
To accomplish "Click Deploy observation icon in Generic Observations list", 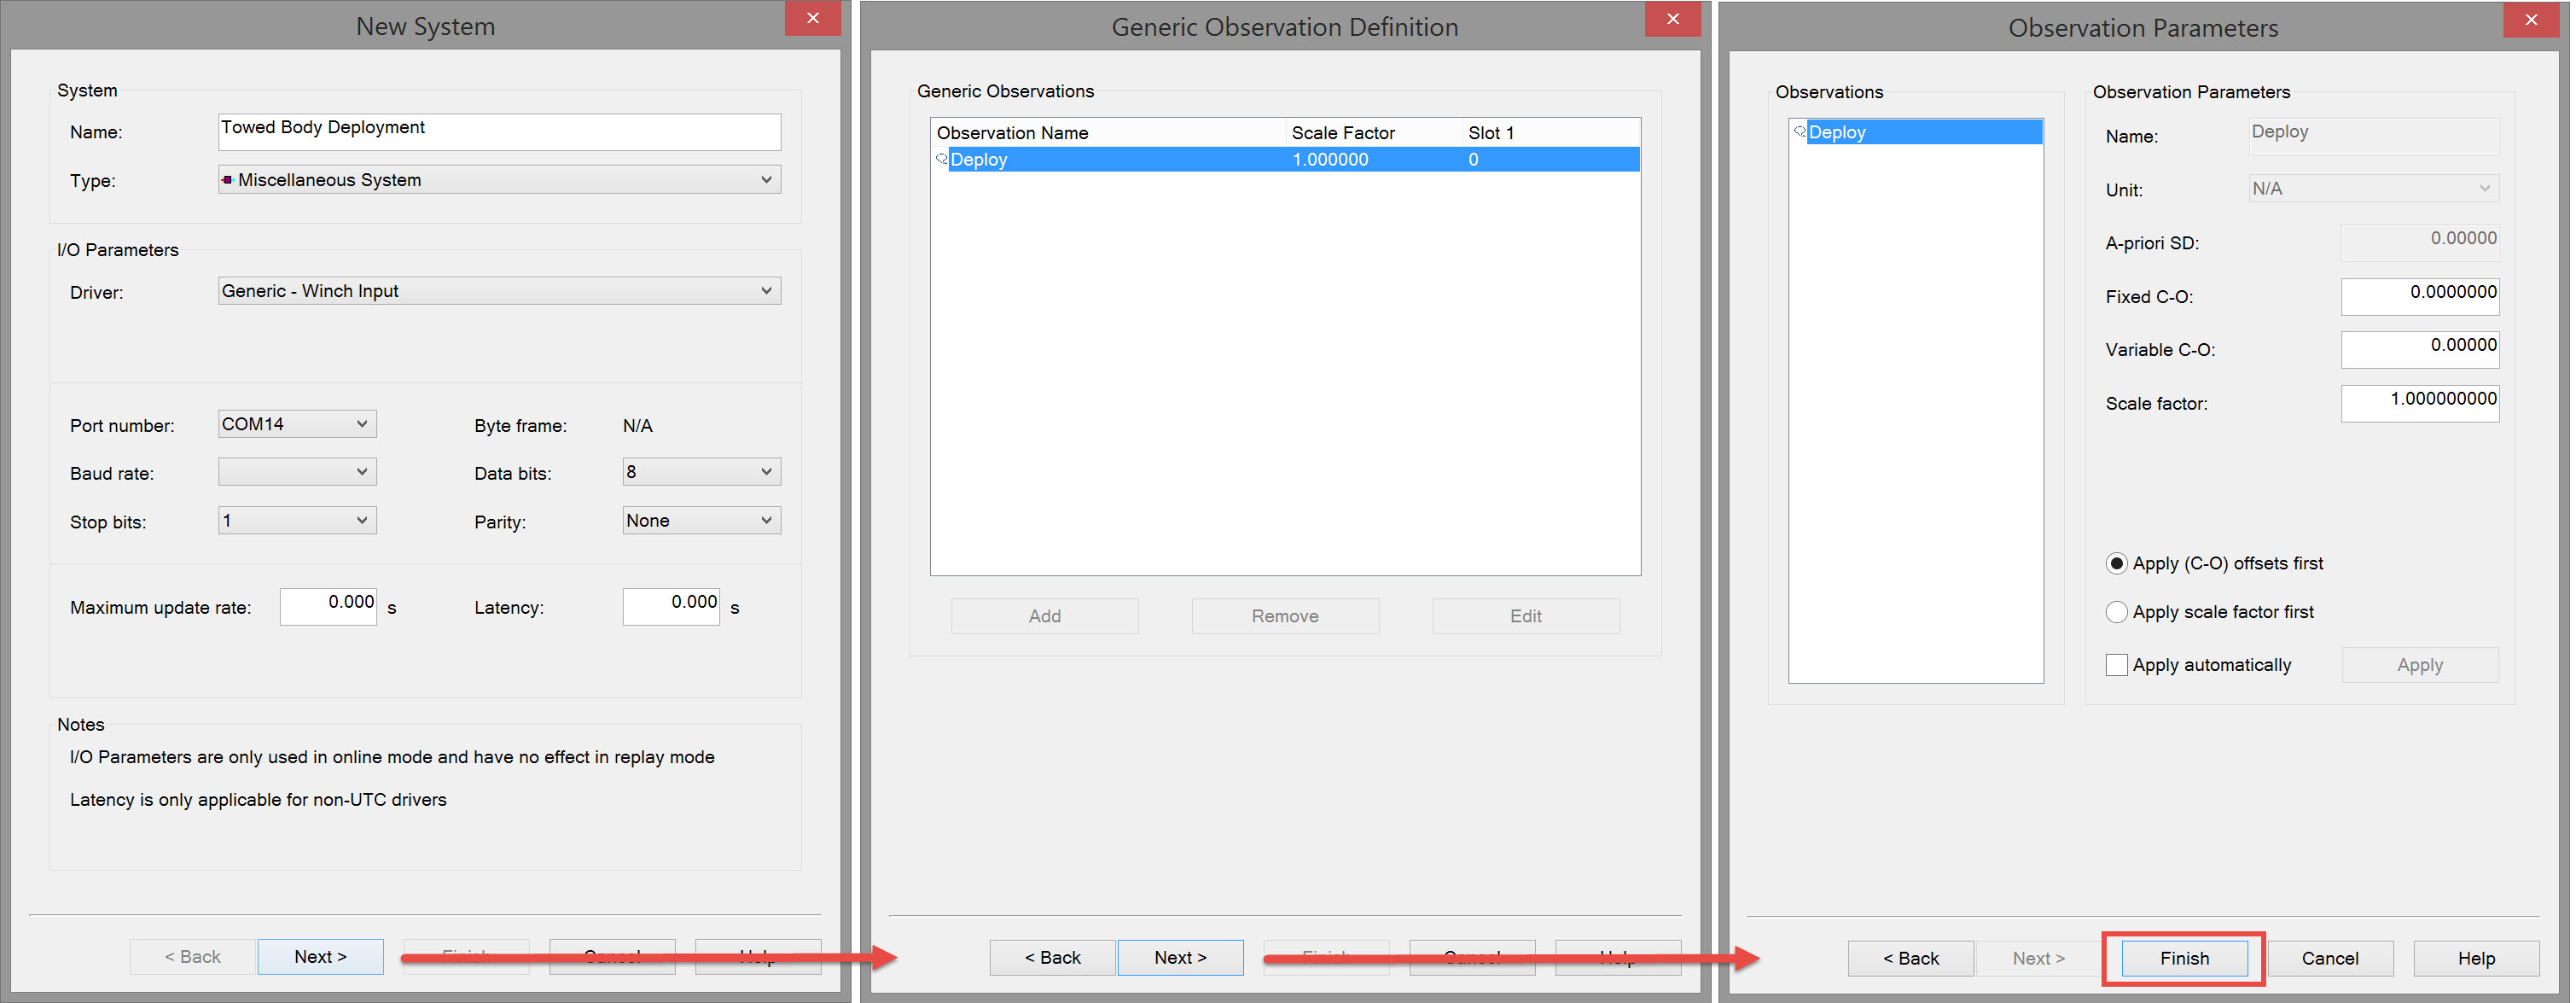I will click(x=941, y=159).
